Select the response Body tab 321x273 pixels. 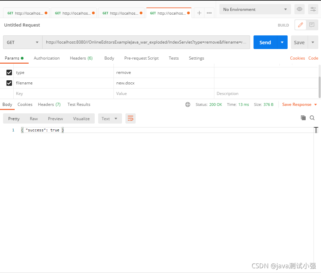[7, 105]
